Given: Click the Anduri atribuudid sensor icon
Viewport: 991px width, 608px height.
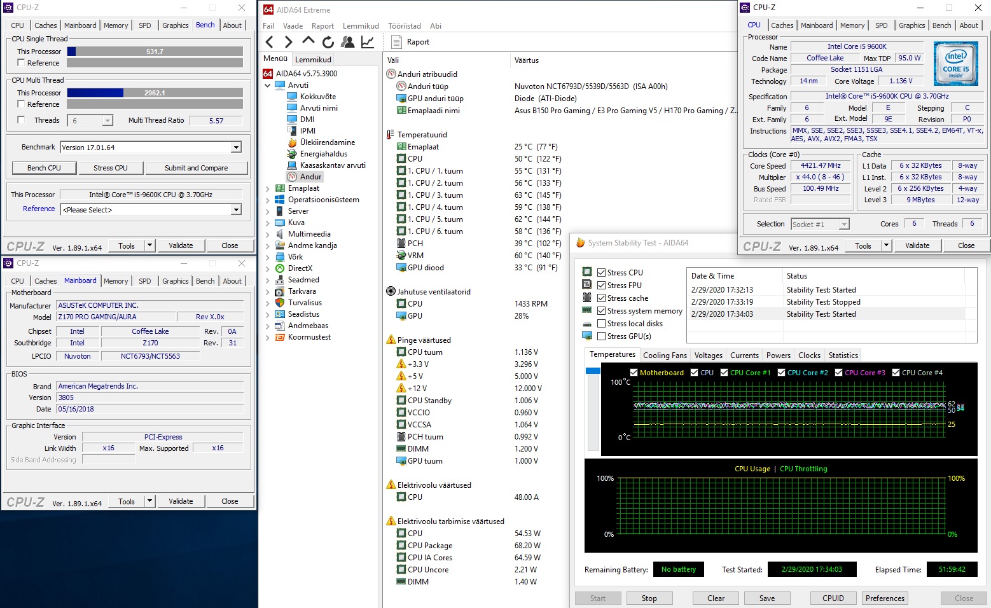Looking at the screenshot, I should pos(391,74).
